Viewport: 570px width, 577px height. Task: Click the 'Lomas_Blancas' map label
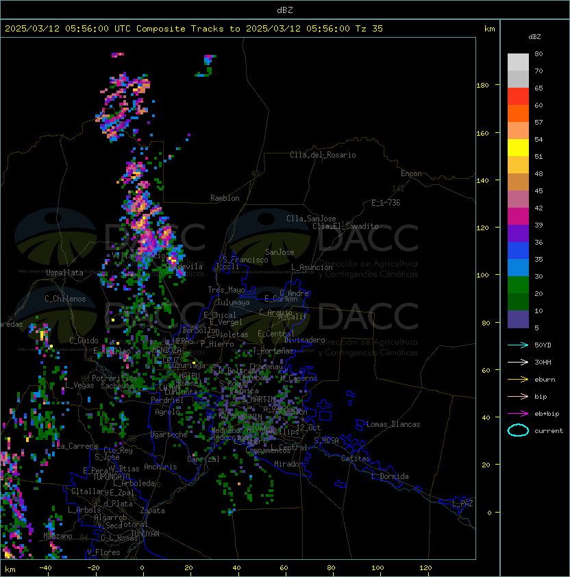[x=393, y=424]
